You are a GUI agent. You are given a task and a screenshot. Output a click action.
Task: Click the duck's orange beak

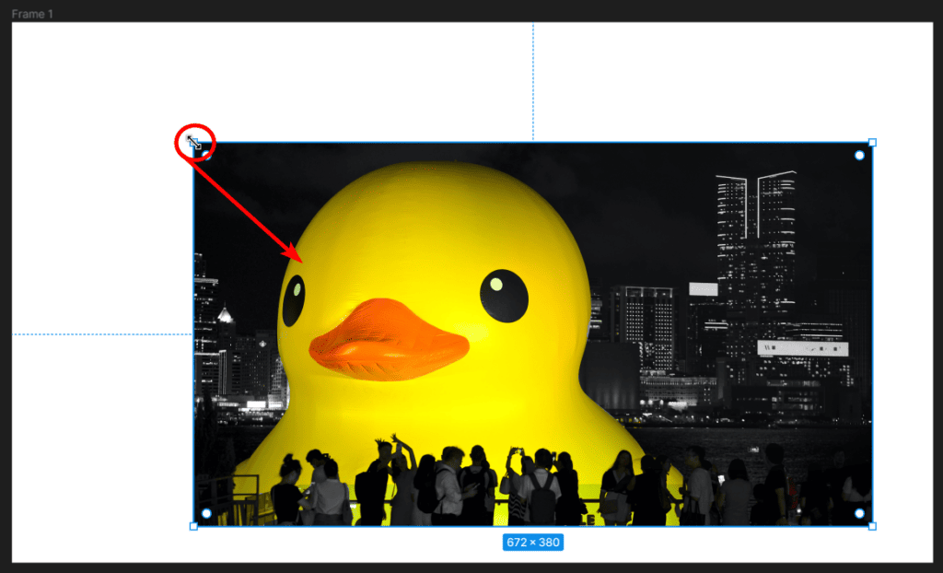pyautogui.click(x=389, y=341)
